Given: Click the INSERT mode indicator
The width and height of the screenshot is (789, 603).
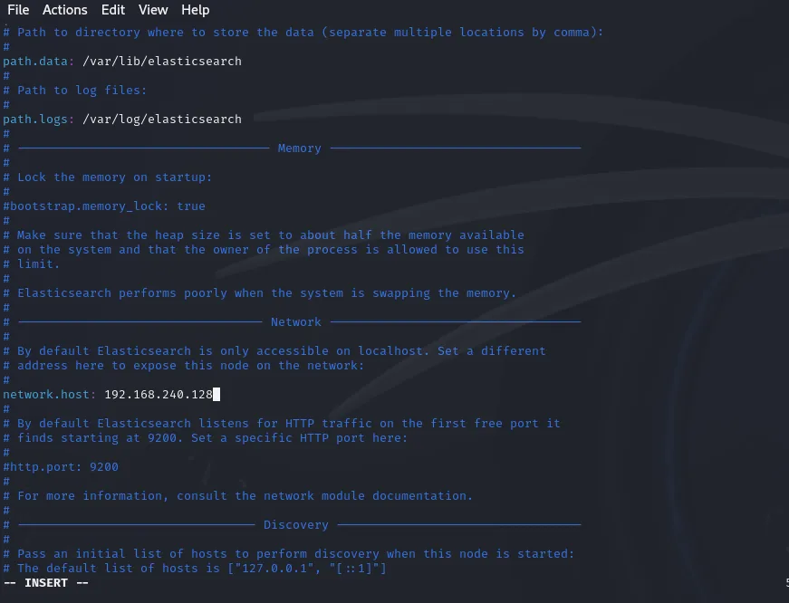Looking at the screenshot, I should click(44, 582).
